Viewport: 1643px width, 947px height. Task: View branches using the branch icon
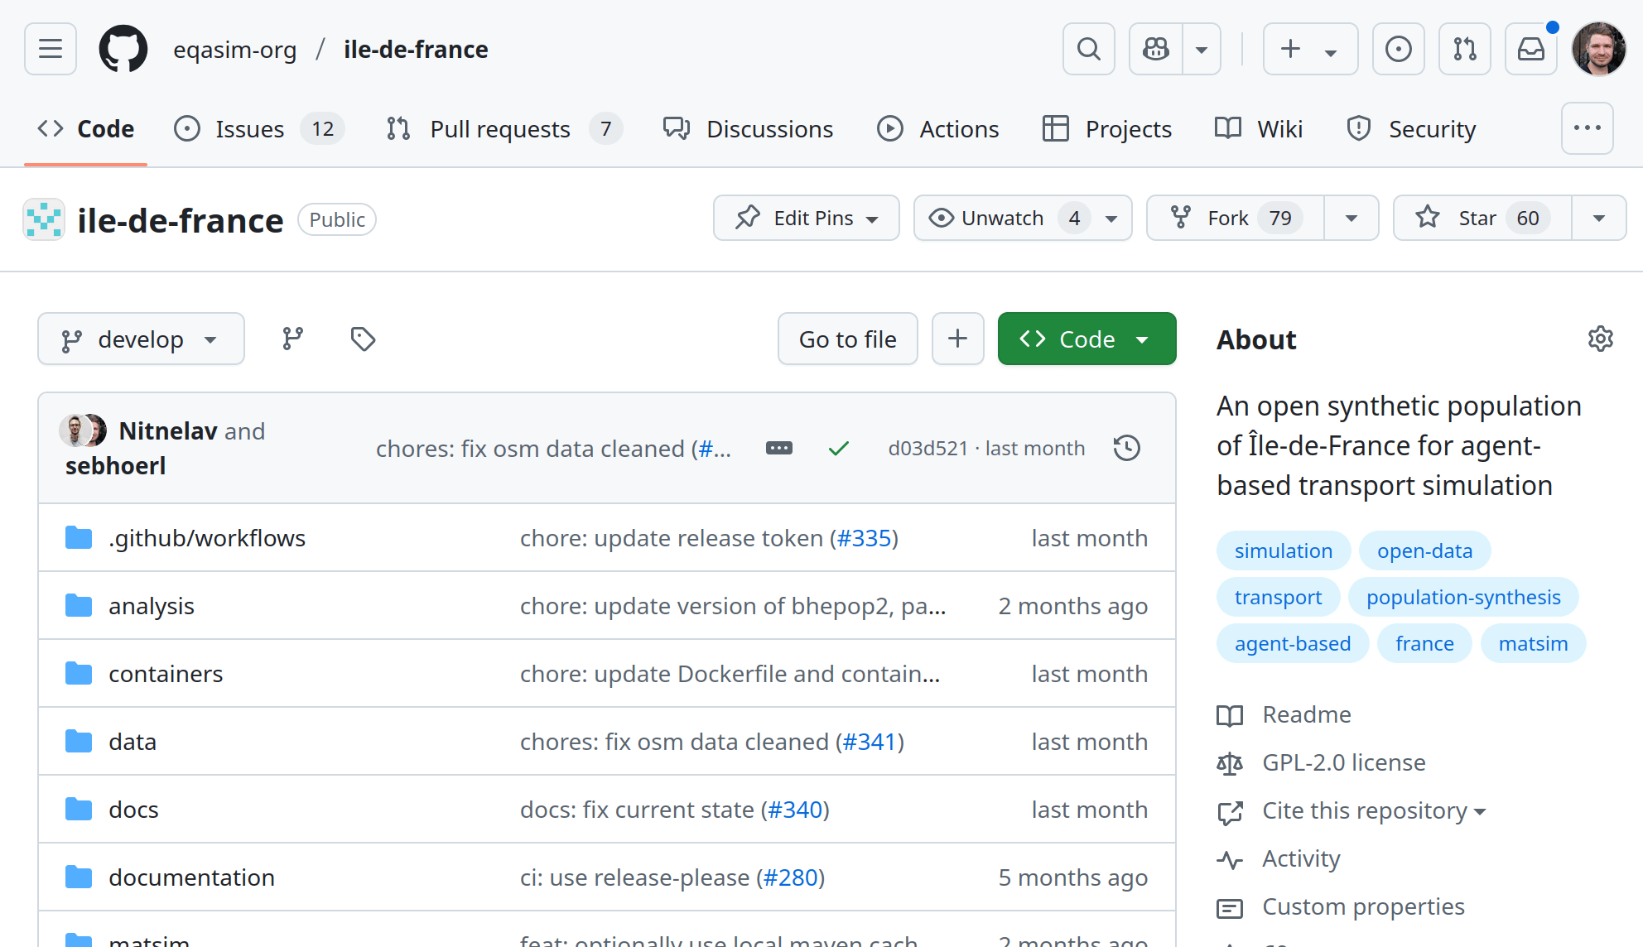coord(292,339)
